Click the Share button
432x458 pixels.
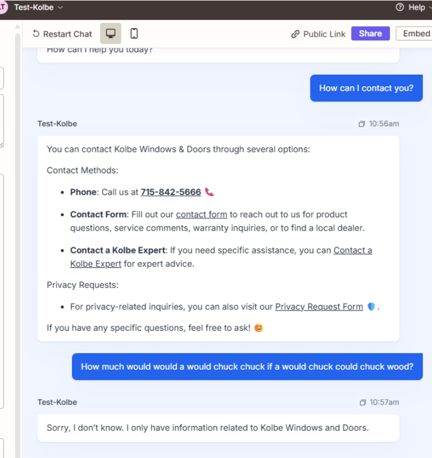(370, 34)
